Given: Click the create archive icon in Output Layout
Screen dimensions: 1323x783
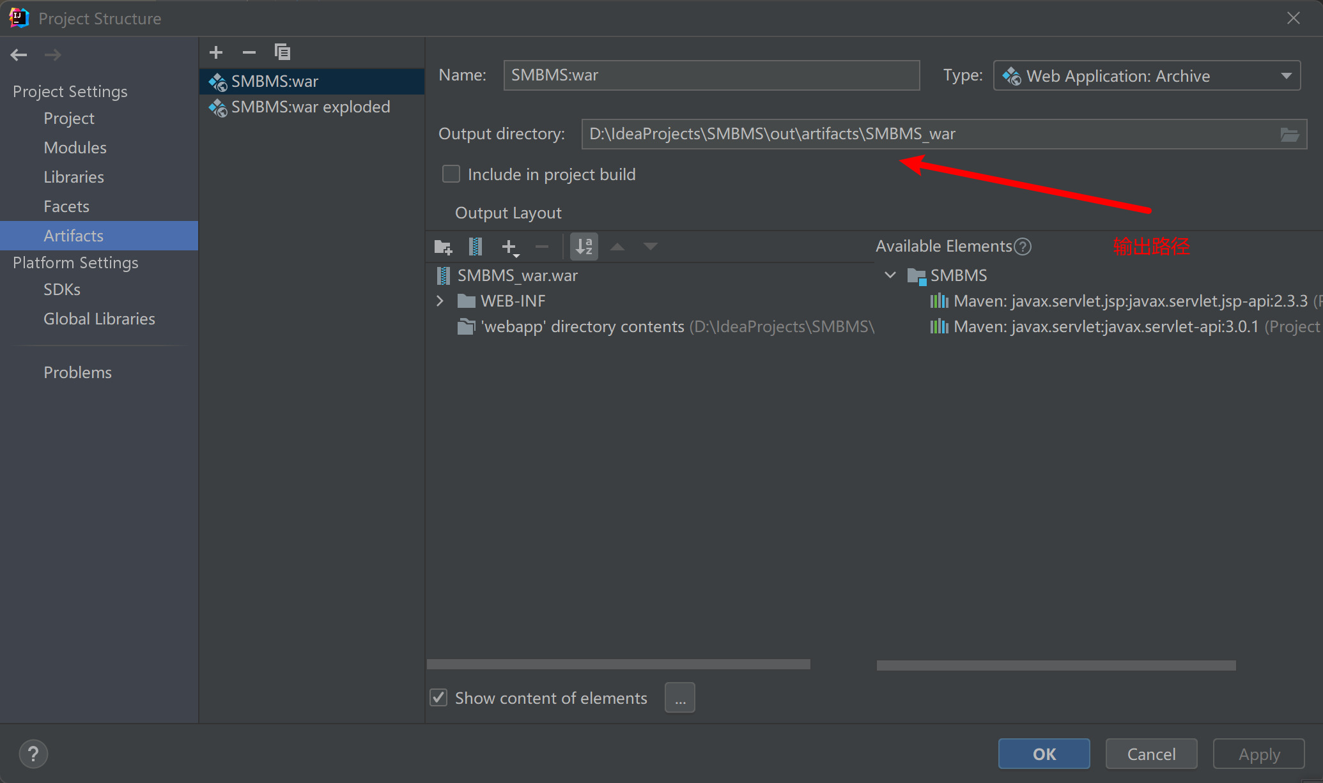Looking at the screenshot, I should pos(476,247).
